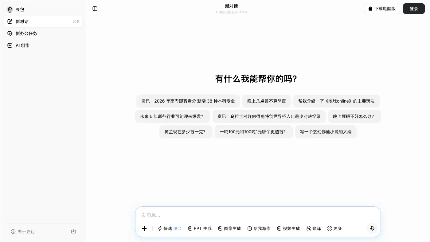This screenshot has height=242, width=430.
Task: Open AI 创作 in the sidebar
Action: (x=43, y=45)
